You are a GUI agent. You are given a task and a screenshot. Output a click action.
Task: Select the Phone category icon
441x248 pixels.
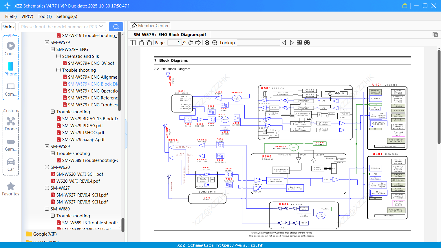point(11,69)
